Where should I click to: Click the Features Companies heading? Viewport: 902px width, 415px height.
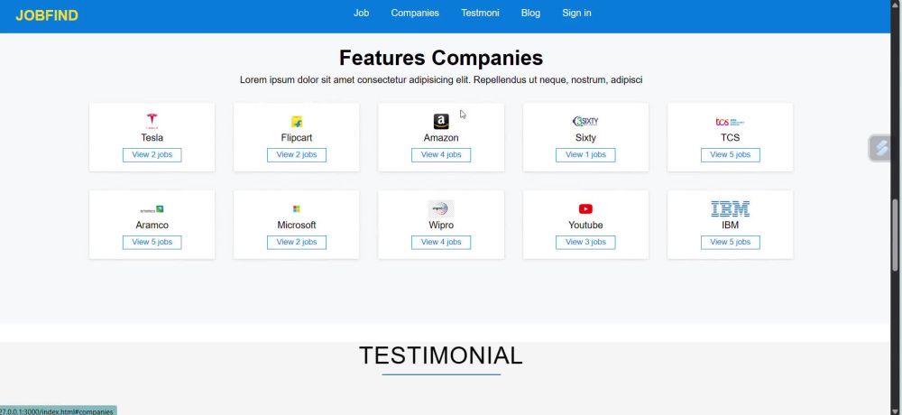pyautogui.click(x=441, y=58)
